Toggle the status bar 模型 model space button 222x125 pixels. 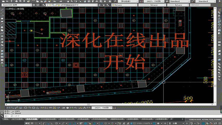coord(27,123)
